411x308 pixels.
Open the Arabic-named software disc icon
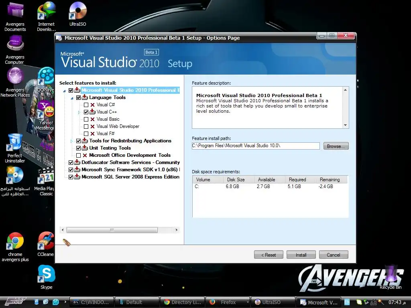(x=15, y=181)
